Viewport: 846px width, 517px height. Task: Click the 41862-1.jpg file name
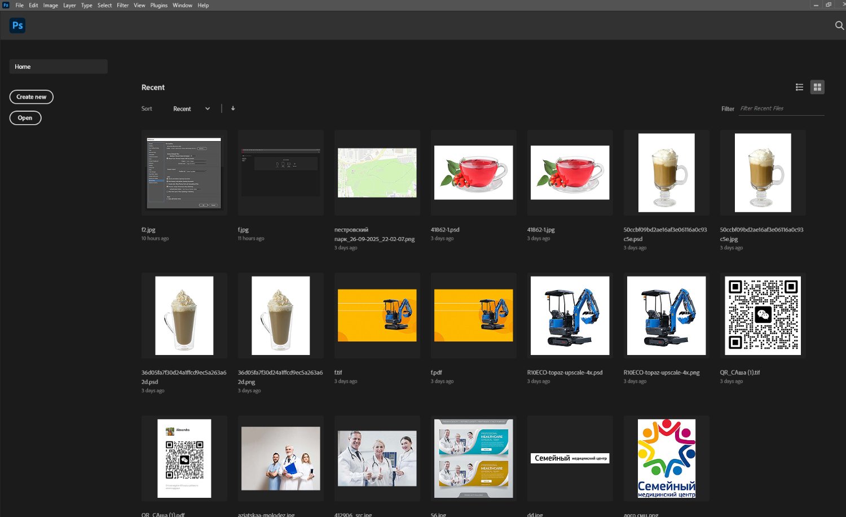541,230
